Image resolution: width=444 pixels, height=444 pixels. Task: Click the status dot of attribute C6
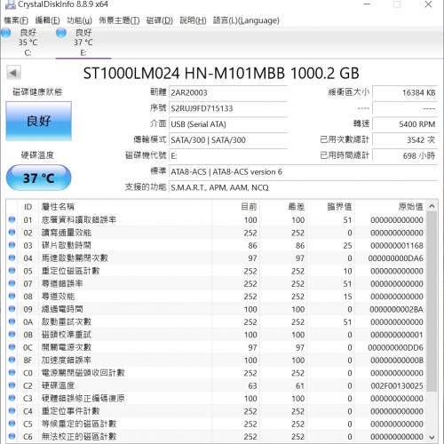tap(12, 436)
